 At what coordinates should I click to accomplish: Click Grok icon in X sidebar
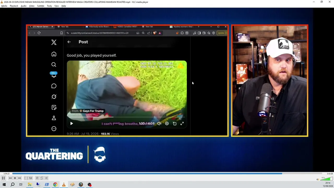click(54, 97)
